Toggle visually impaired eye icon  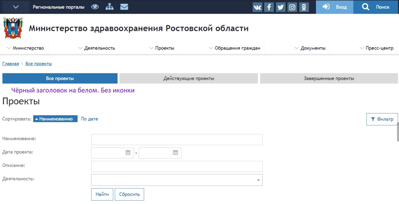(95, 7)
